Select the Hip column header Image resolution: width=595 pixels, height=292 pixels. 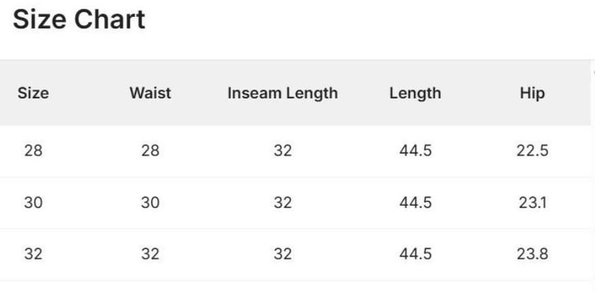point(532,93)
